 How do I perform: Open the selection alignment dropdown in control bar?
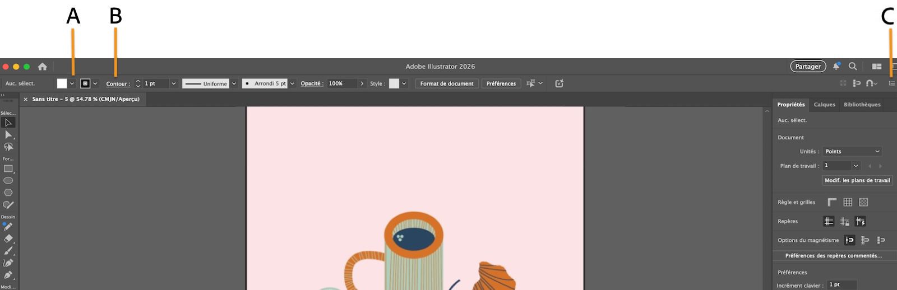pyautogui.click(x=540, y=83)
